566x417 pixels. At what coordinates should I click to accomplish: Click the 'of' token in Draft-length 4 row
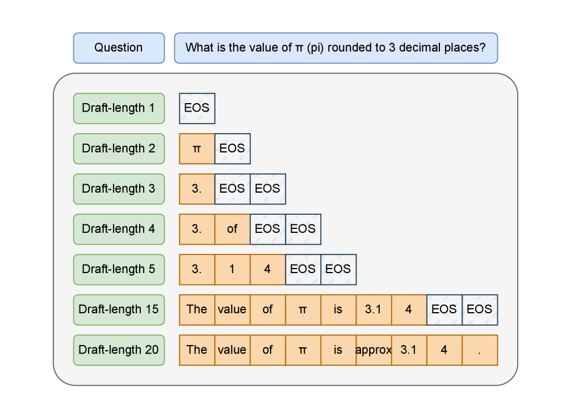point(232,229)
